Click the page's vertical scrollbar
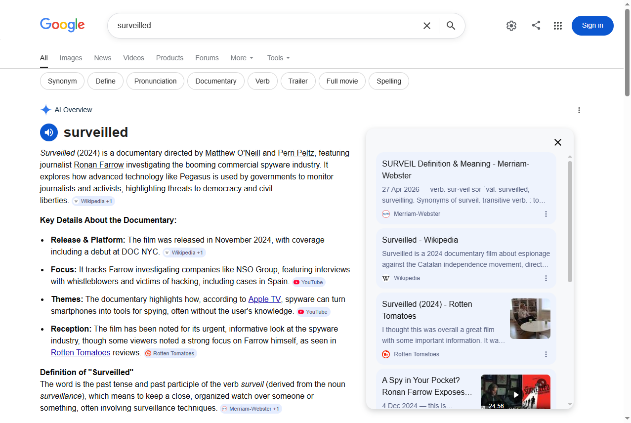Screen dimensions: 631x423 point(627,52)
